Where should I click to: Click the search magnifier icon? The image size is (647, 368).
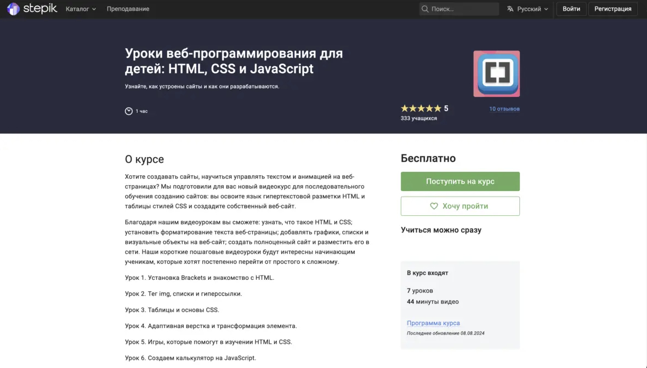(425, 9)
